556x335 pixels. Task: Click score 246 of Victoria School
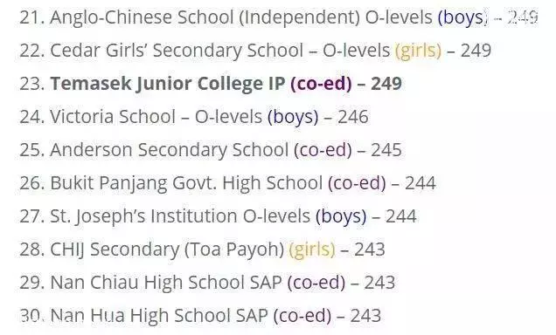[353, 117]
